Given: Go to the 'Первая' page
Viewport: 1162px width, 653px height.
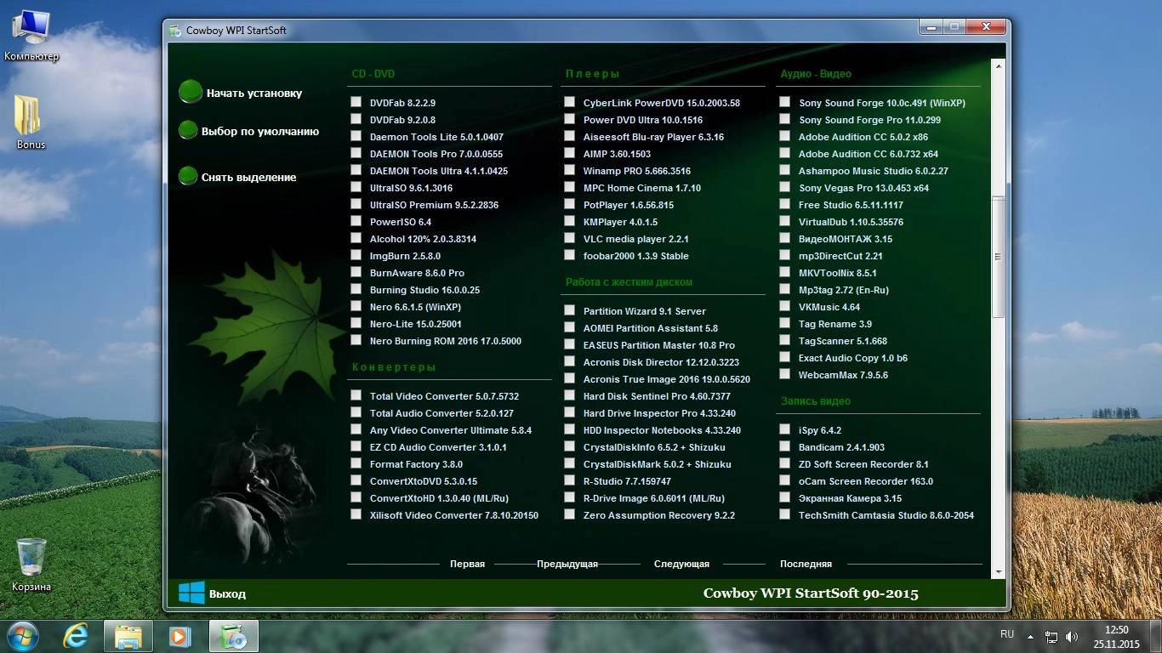Looking at the screenshot, I should (x=467, y=564).
